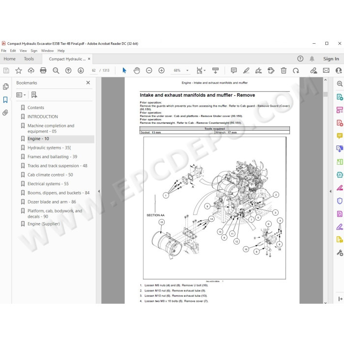Image resolution: width=344 pixels, height=344 pixels.
Task: Click the Stamp tool icon
Action: 271,70
